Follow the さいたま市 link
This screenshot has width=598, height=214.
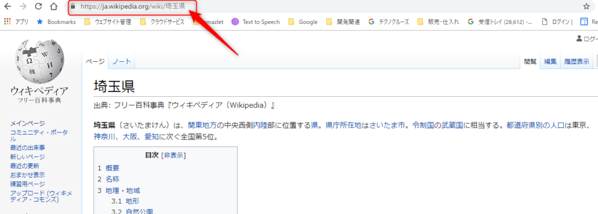(x=387, y=125)
